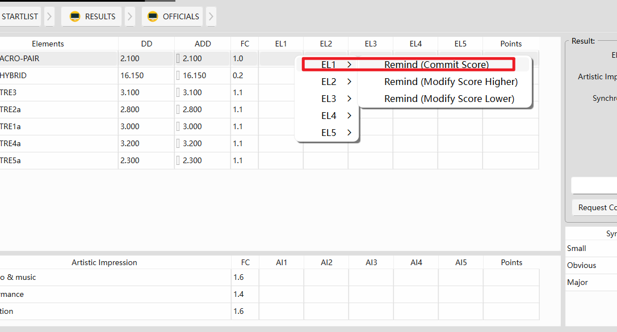Click the Artistic Impression column header
Viewport: 617px width, 332px height.
coord(104,262)
